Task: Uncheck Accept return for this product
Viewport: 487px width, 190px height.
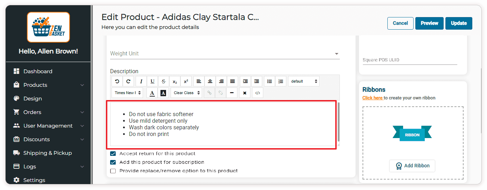Action: pyautogui.click(x=113, y=153)
